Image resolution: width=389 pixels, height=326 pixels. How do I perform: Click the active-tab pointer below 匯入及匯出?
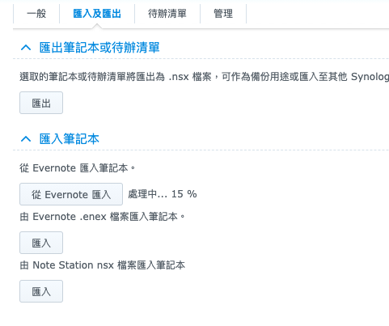pos(97,26)
